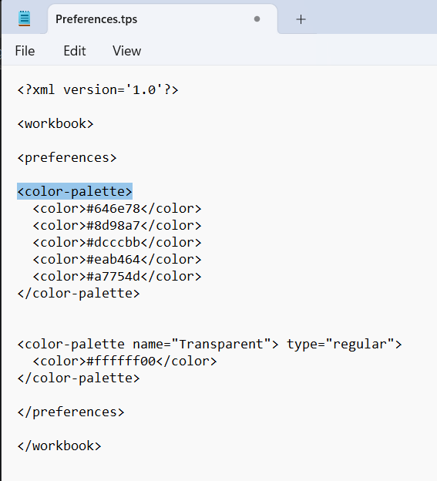The width and height of the screenshot is (437, 481).
Task: Click the unsaved-changes dot on Preferences.tps tab
Action: tap(257, 19)
